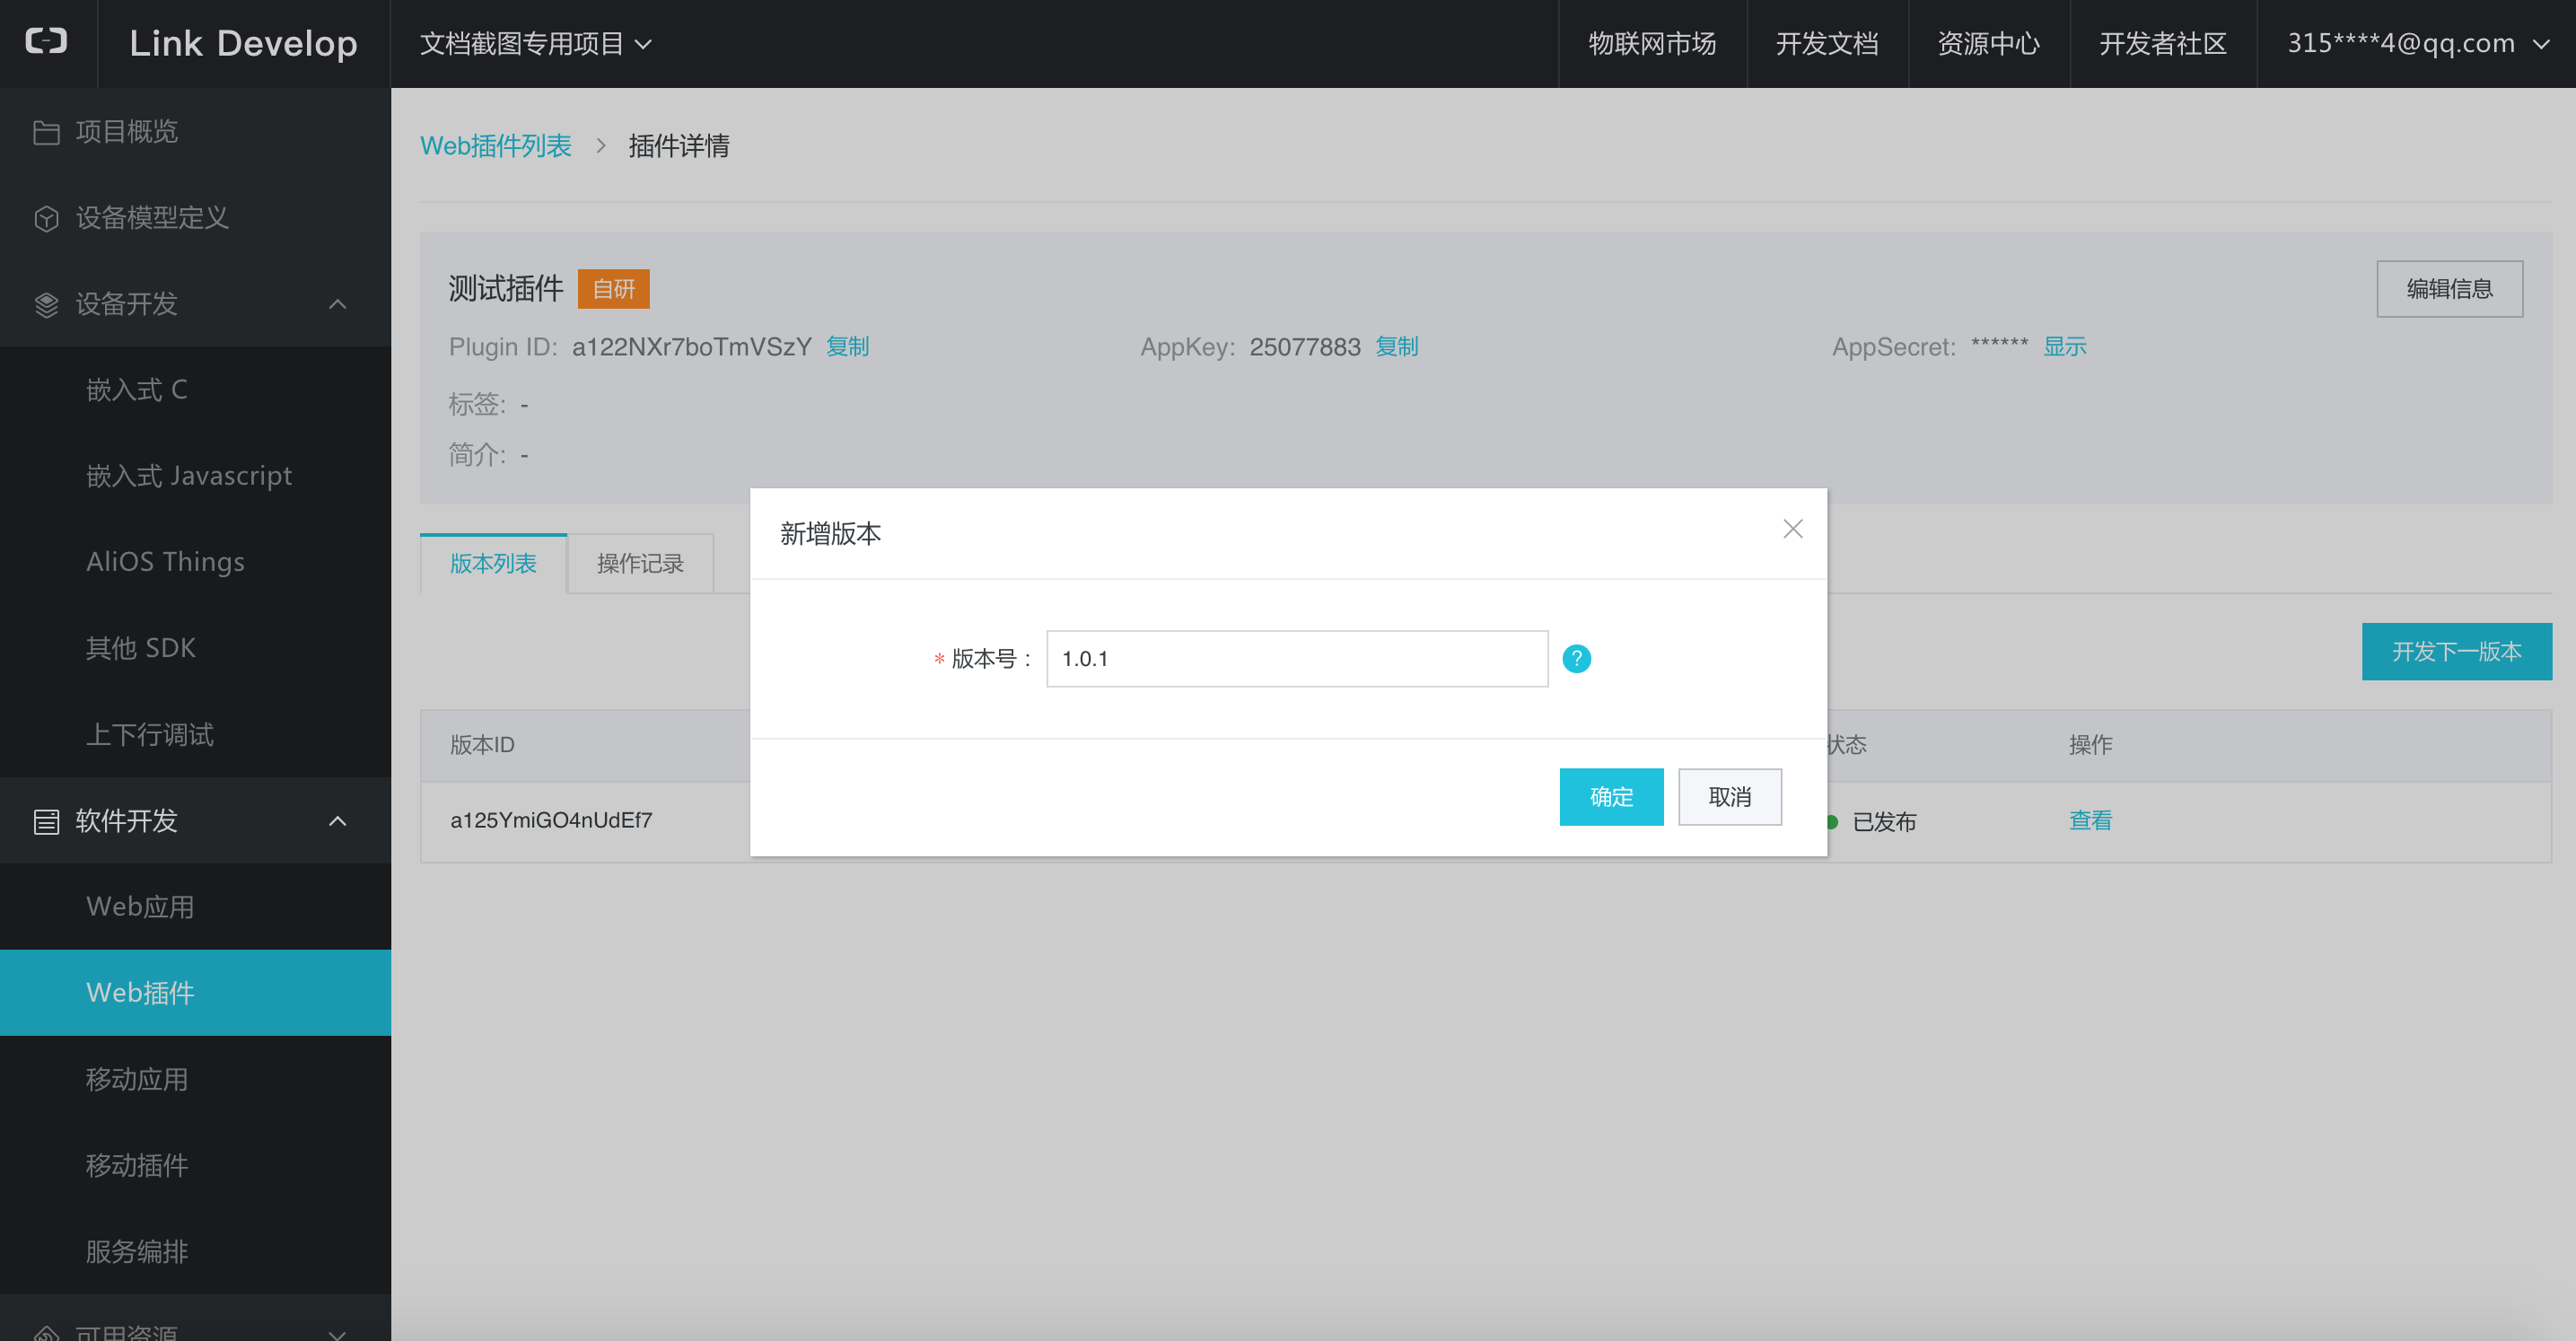Viewport: 2576px width, 1341px height.
Task: Click the version number help question icon
Action: tap(1576, 658)
